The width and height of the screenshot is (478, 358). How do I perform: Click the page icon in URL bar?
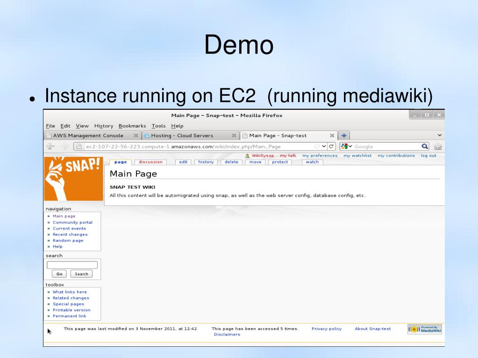point(79,147)
